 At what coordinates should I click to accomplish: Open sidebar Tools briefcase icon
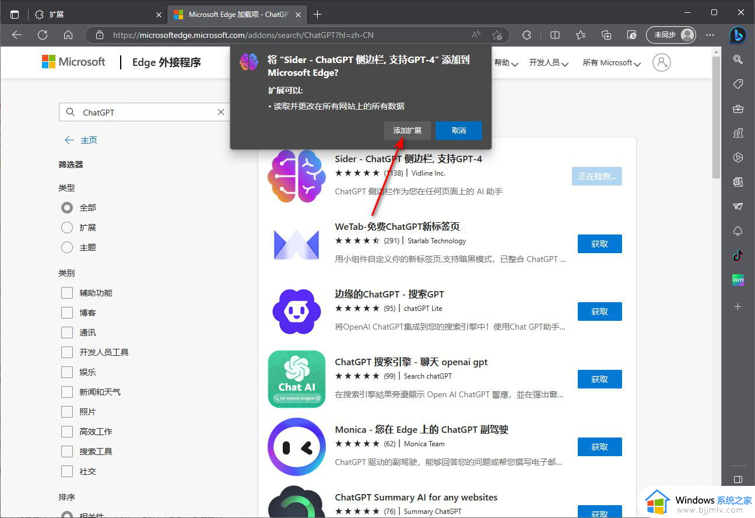(x=738, y=108)
